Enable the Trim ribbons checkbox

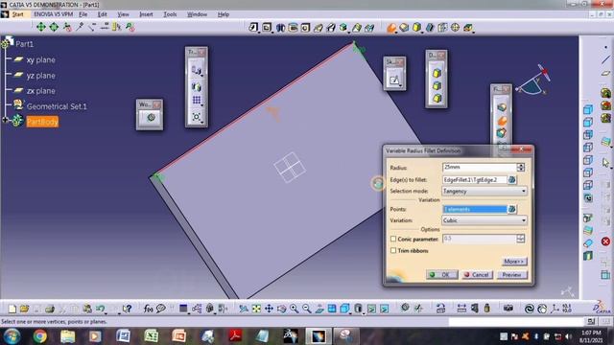393,250
